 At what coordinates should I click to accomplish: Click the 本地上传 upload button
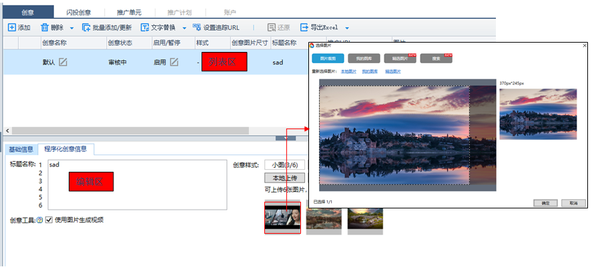[x=285, y=178]
